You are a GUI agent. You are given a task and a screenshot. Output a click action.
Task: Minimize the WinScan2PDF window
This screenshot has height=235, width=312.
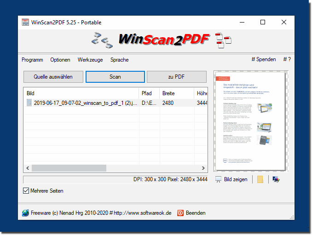pos(242,22)
